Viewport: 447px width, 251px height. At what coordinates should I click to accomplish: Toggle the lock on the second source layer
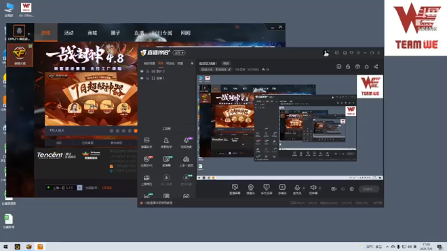point(147,78)
